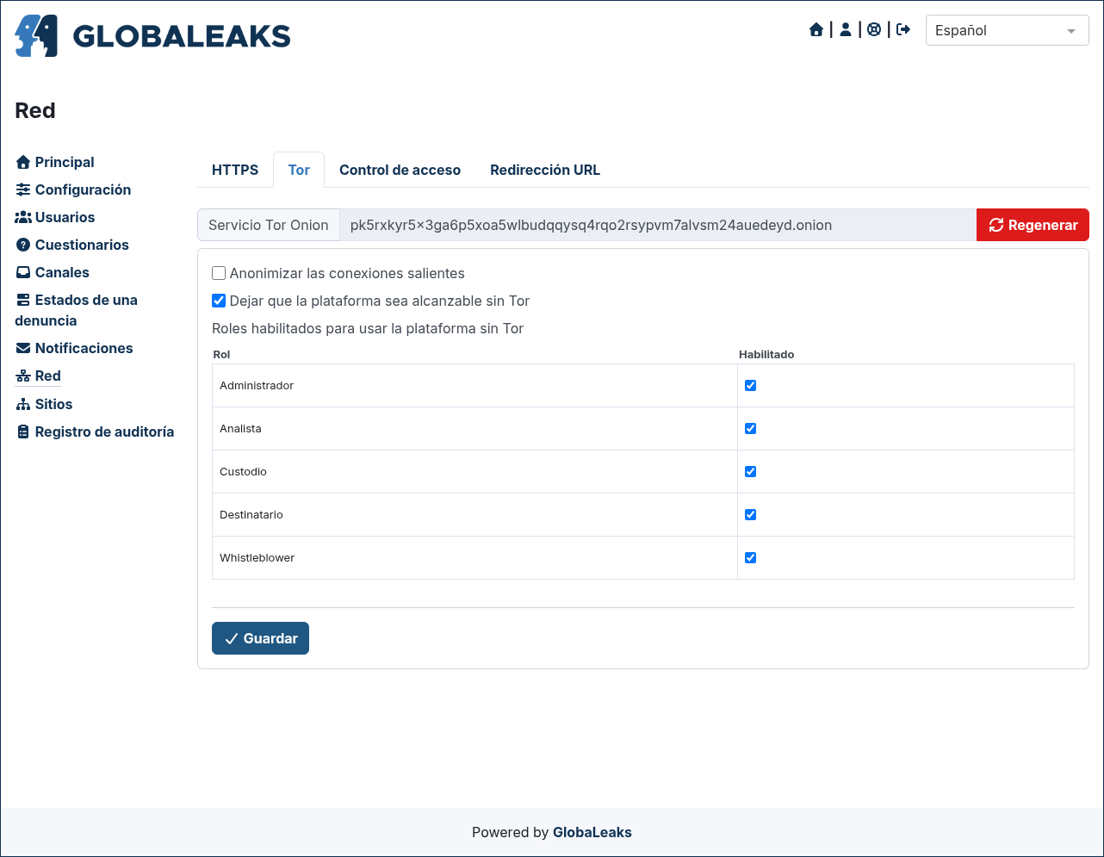Uncheck Dejar que la plataforma sea alcanzable sin Tor
Image resolution: width=1104 pixels, height=857 pixels.
point(219,301)
